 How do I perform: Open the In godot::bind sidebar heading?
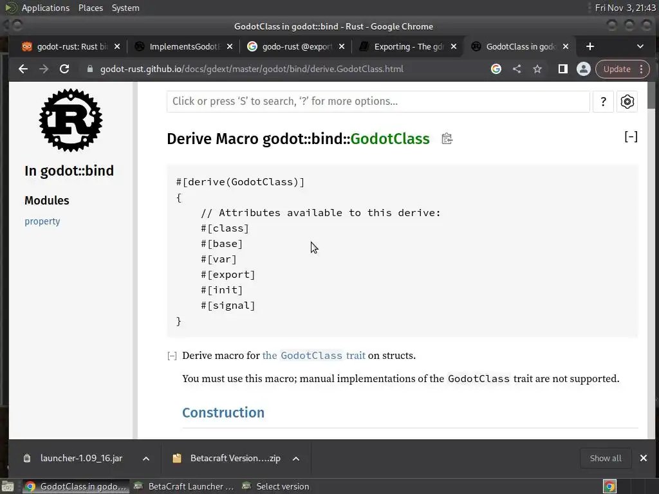69,171
